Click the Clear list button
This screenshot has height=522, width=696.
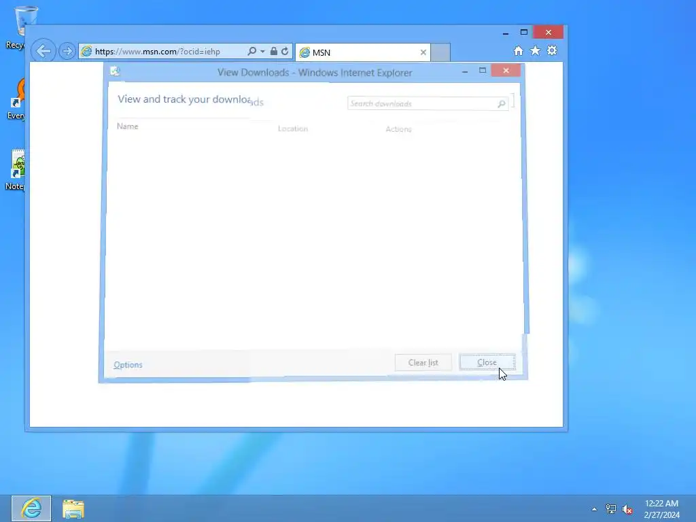tap(423, 363)
